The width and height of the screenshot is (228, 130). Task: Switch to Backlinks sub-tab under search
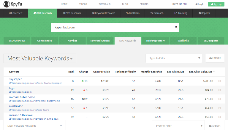point(183,41)
